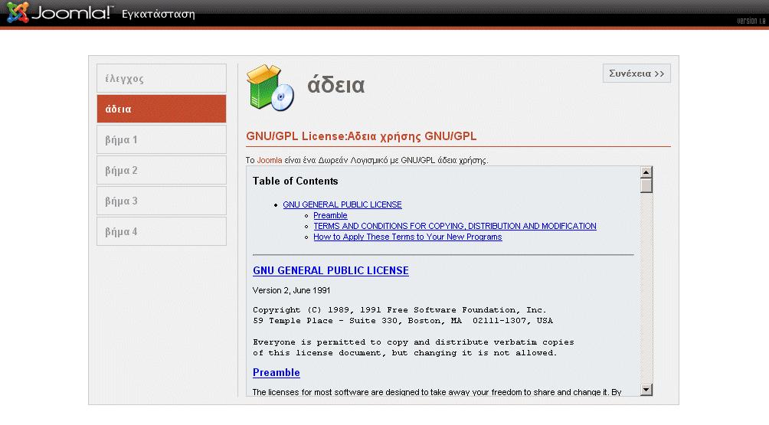Go to βήμα 2 in sidebar

(162, 170)
